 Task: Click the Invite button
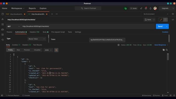(133, 8)
